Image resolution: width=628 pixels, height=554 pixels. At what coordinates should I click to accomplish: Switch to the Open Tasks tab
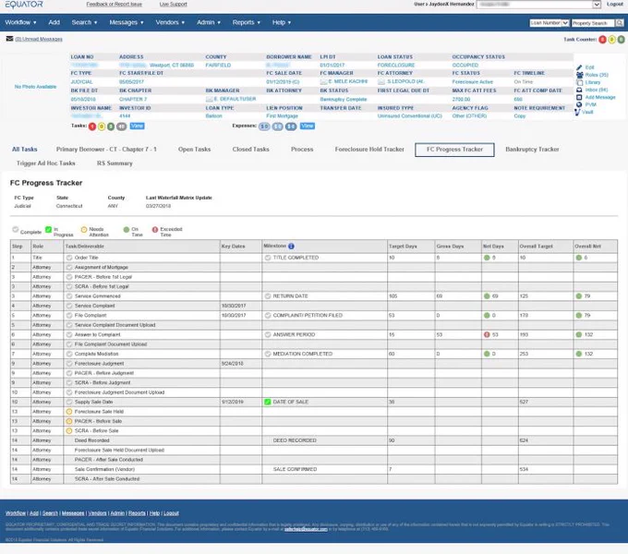(194, 150)
